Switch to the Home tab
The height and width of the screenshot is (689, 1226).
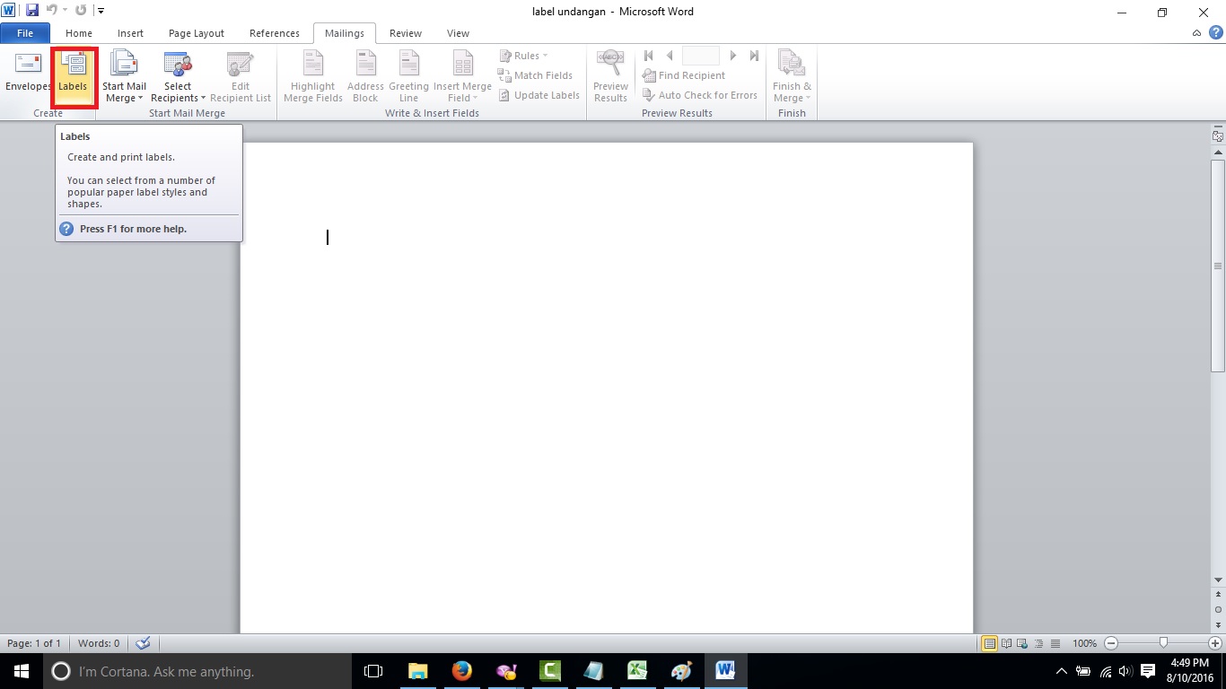click(x=79, y=33)
